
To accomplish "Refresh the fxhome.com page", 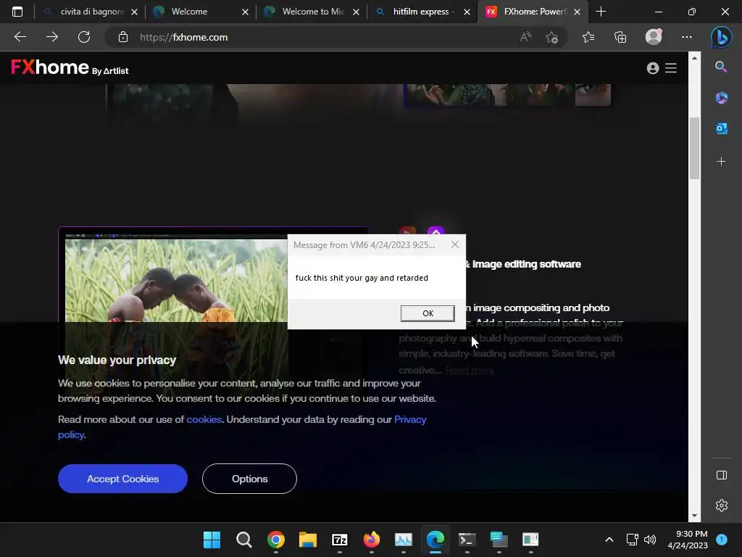I will (84, 37).
